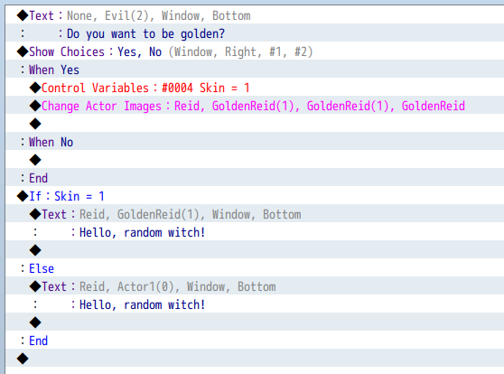Click the End line of Show Choices

coord(255,177)
